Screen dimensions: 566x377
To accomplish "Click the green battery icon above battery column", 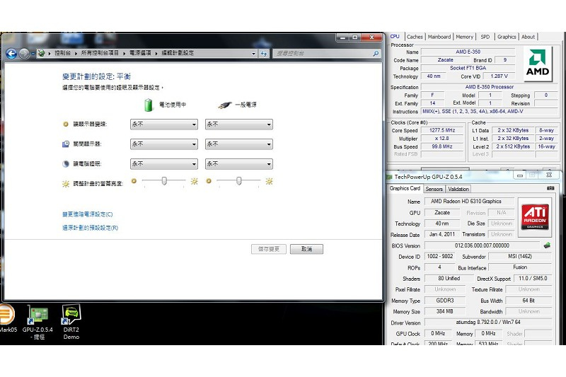I will [149, 105].
